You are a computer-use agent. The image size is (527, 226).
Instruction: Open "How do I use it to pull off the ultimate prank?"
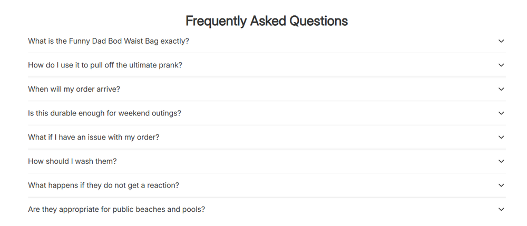[x=267, y=65]
